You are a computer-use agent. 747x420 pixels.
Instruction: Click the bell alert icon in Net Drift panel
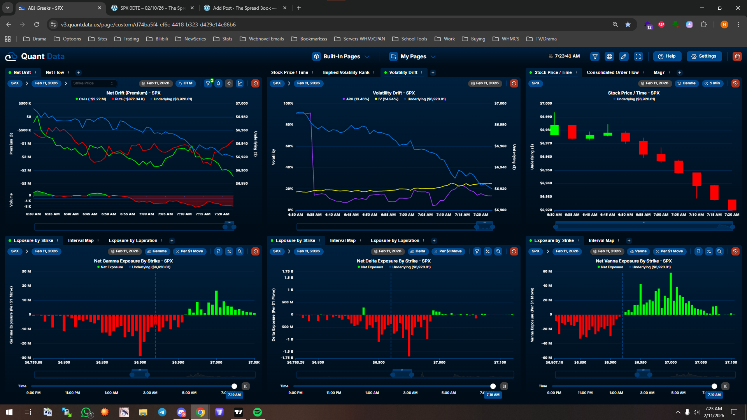(219, 83)
